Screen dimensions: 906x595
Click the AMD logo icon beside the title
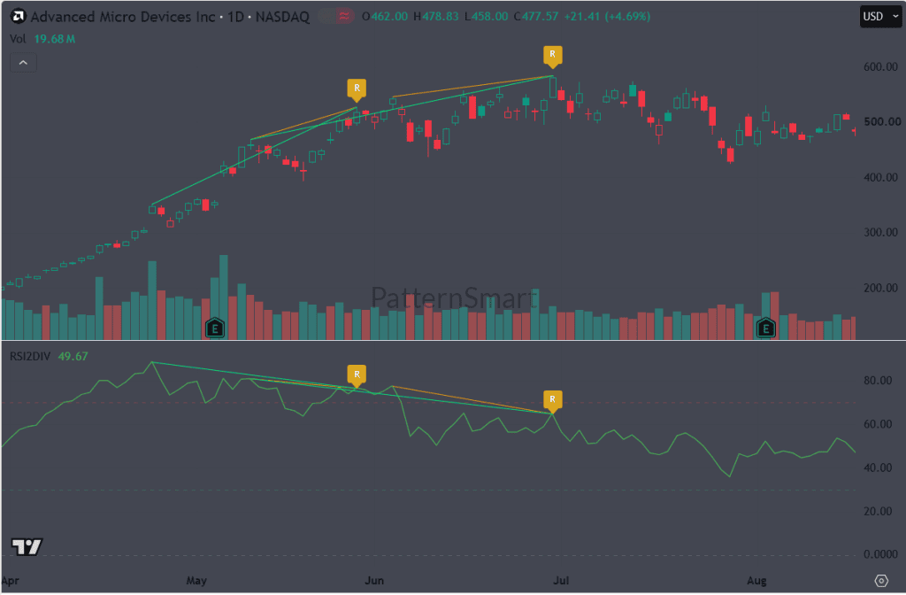click(x=19, y=16)
